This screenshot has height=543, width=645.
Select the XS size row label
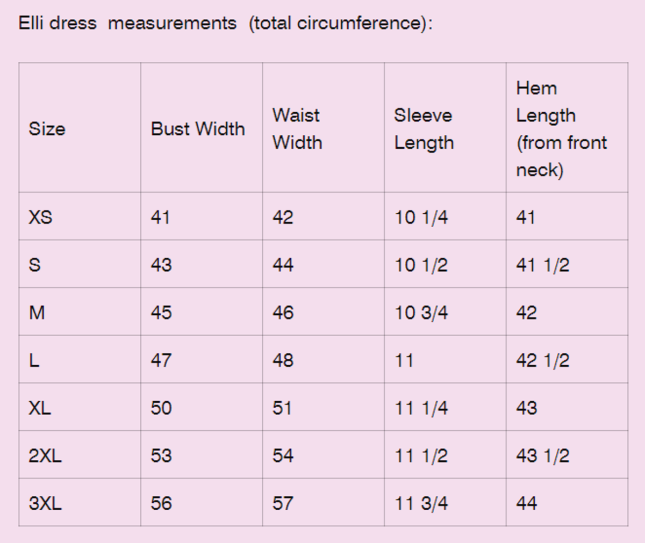coord(40,217)
